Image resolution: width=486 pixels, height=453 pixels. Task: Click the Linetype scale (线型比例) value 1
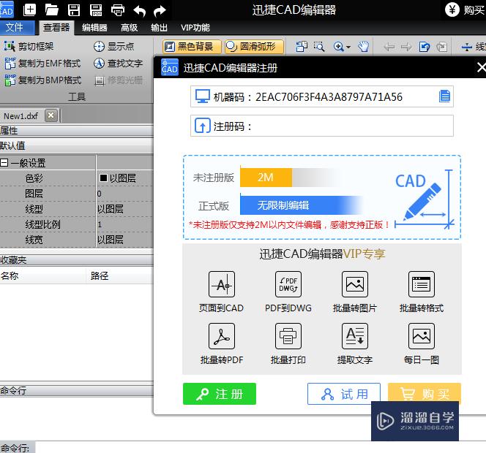coord(125,224)
